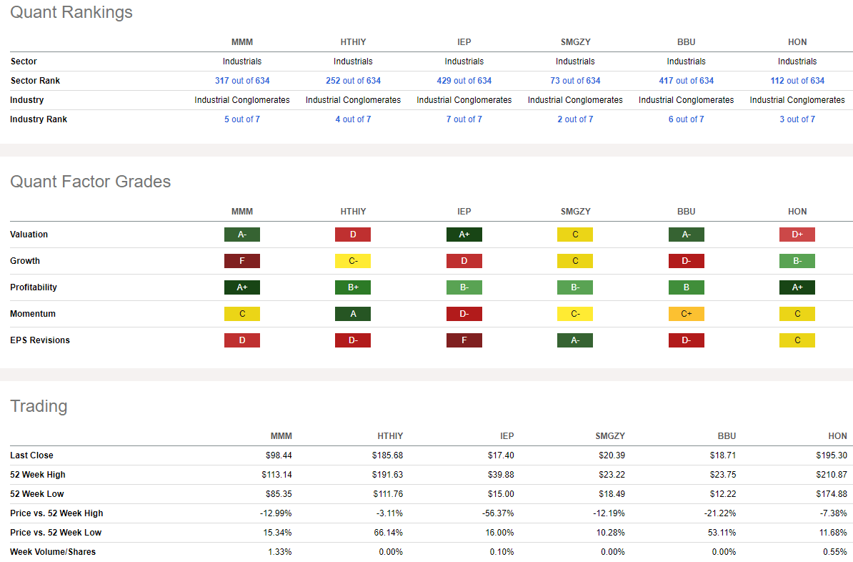The image size is (853, 562).
Task: Click IEP EPS Revisions grade F badge
Action: tap(464, 340)
